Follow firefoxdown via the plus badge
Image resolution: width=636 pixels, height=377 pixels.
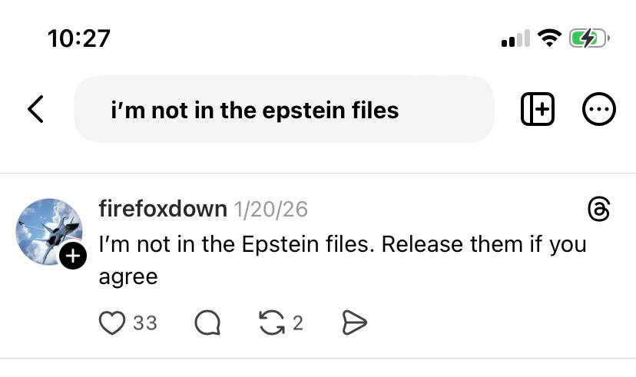click(73, 257)
